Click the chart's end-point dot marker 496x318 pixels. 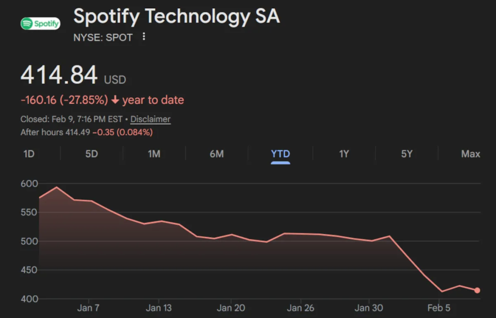point(477,290)
